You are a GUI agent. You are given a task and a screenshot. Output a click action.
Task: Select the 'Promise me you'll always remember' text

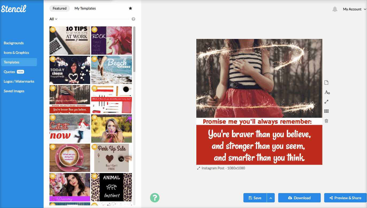pyautogui.click(x=257, y=122)
